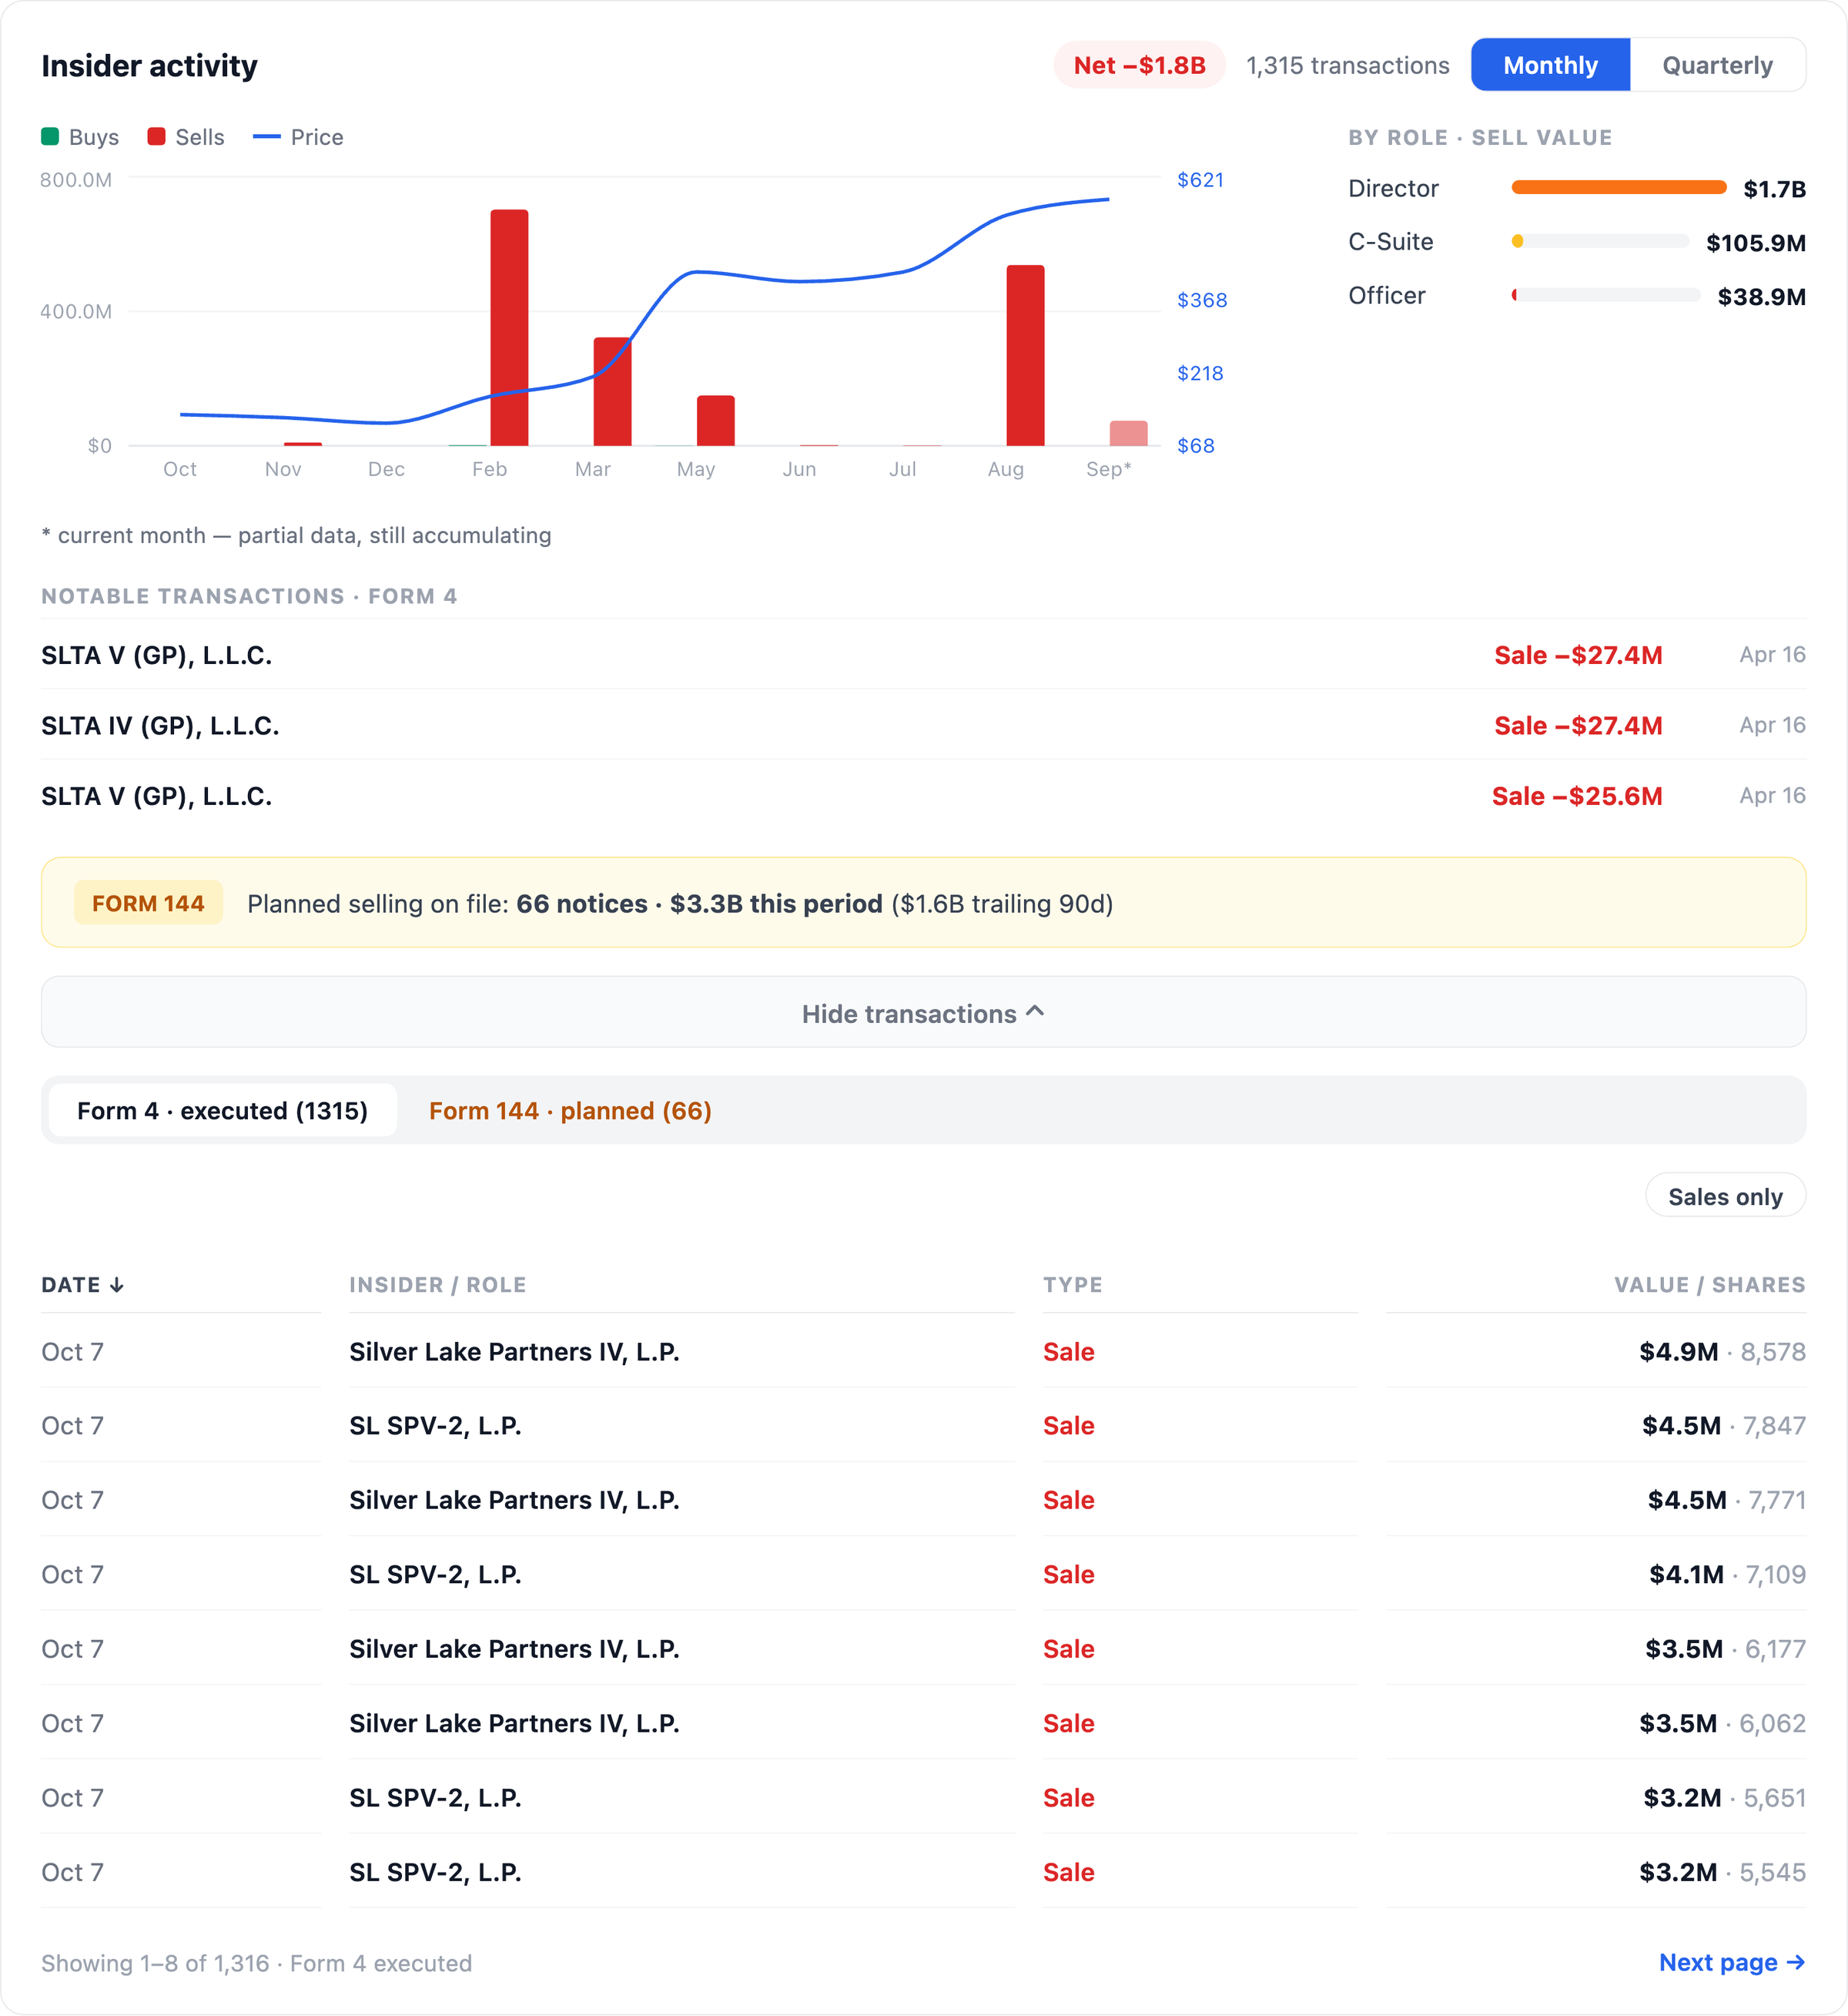Click the INSIDER / ROLE column header

pos(437,1285)
